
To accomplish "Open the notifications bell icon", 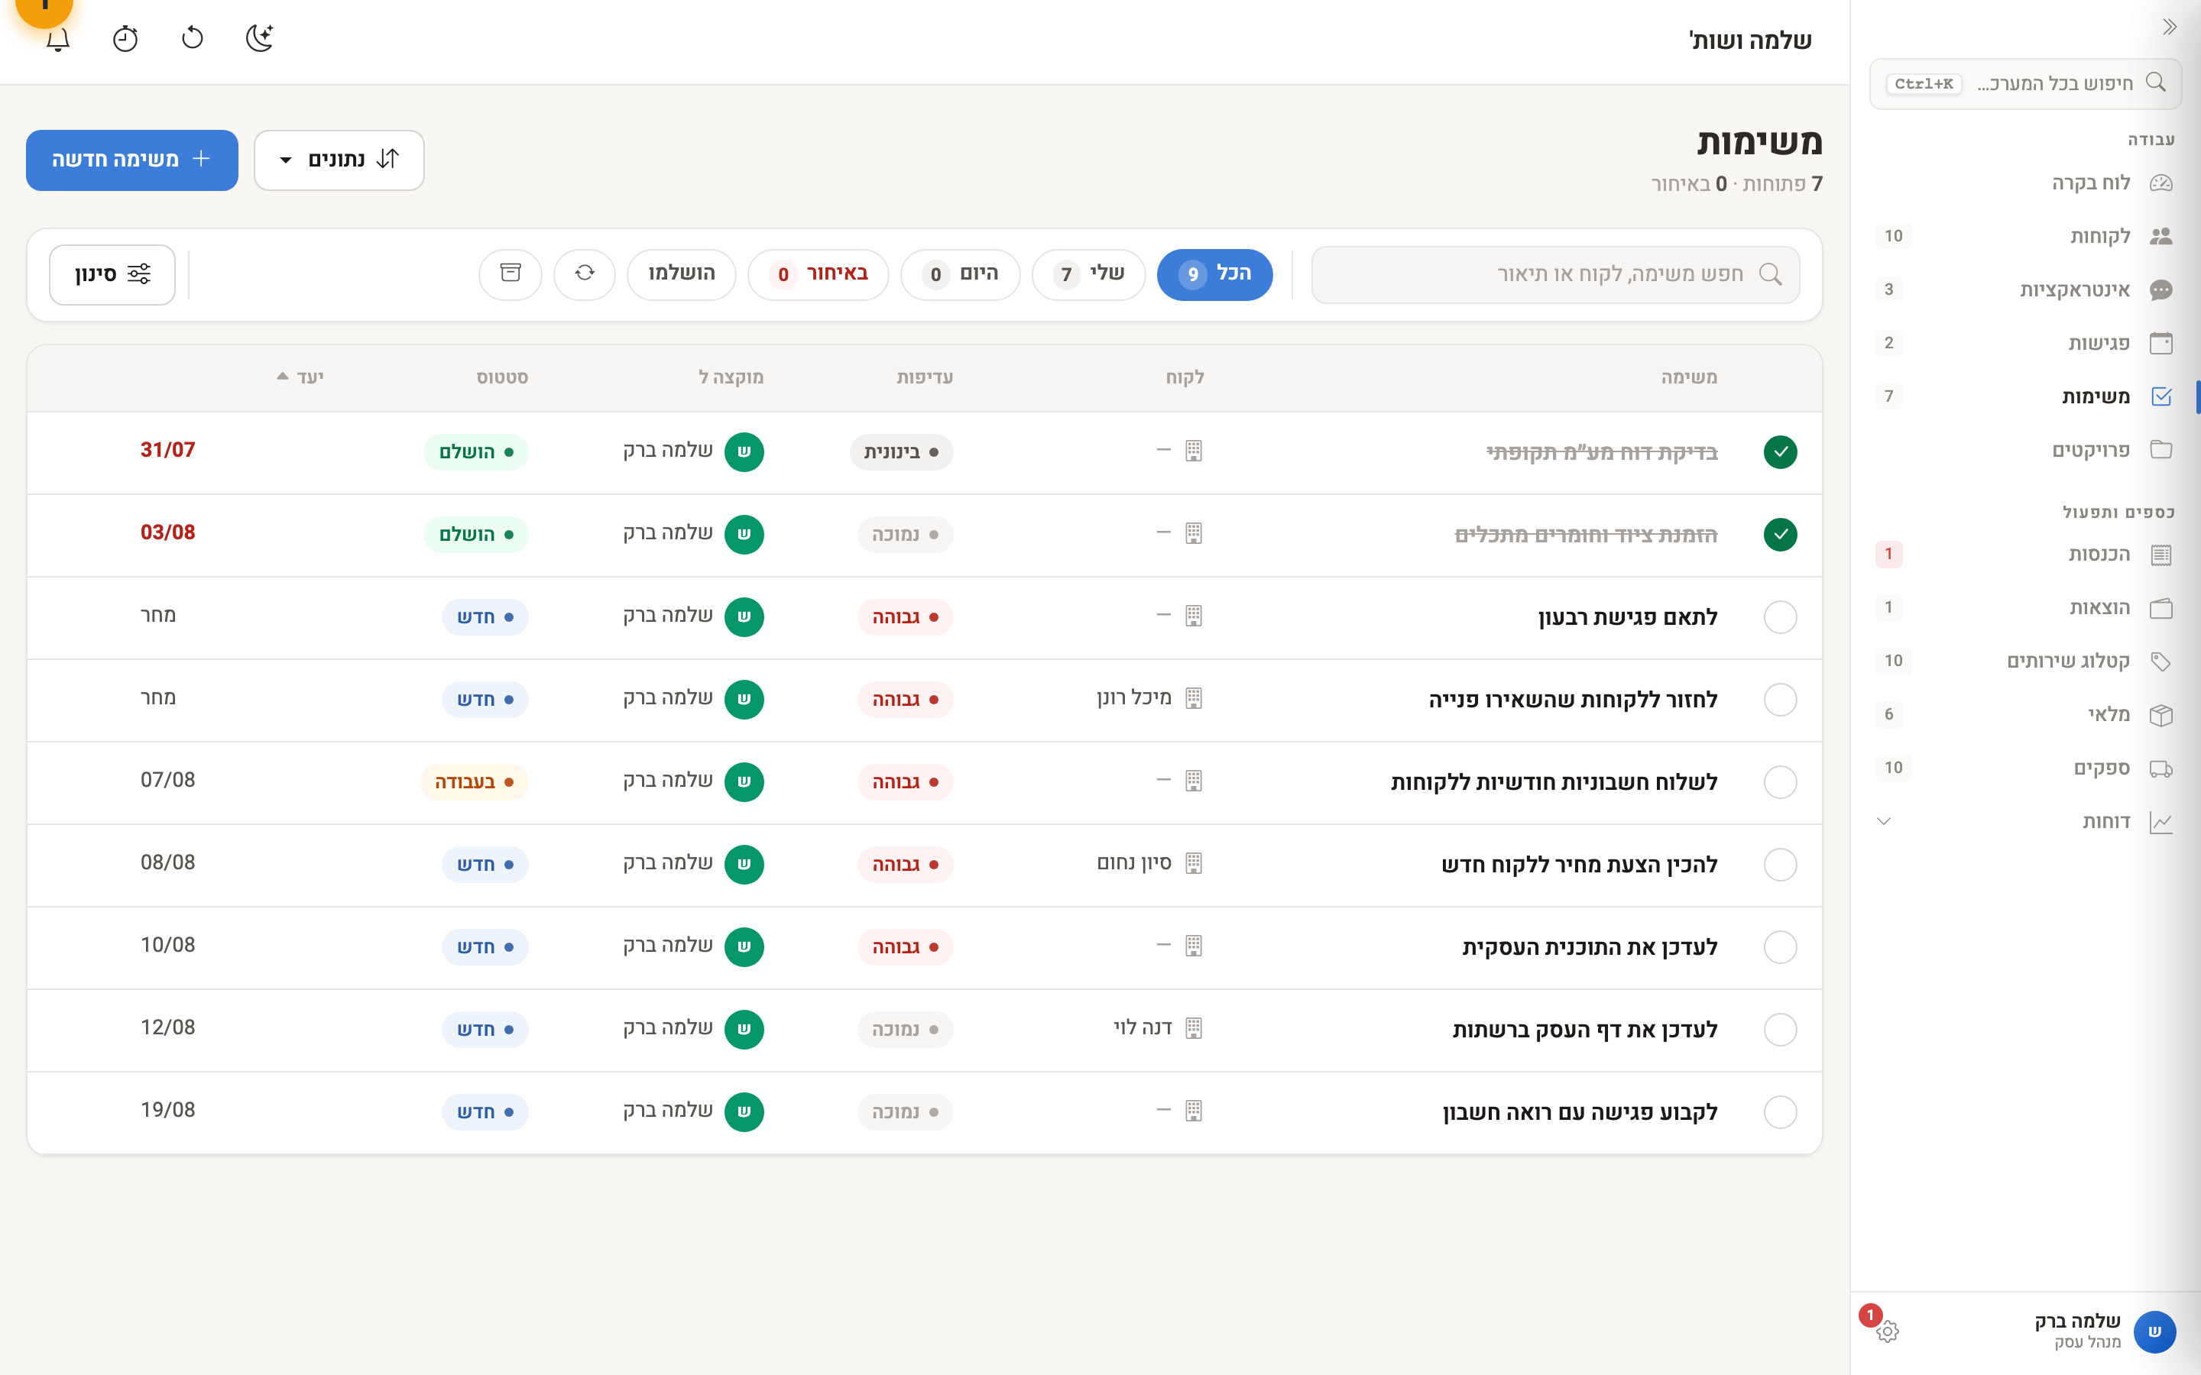I will [58, 39].
